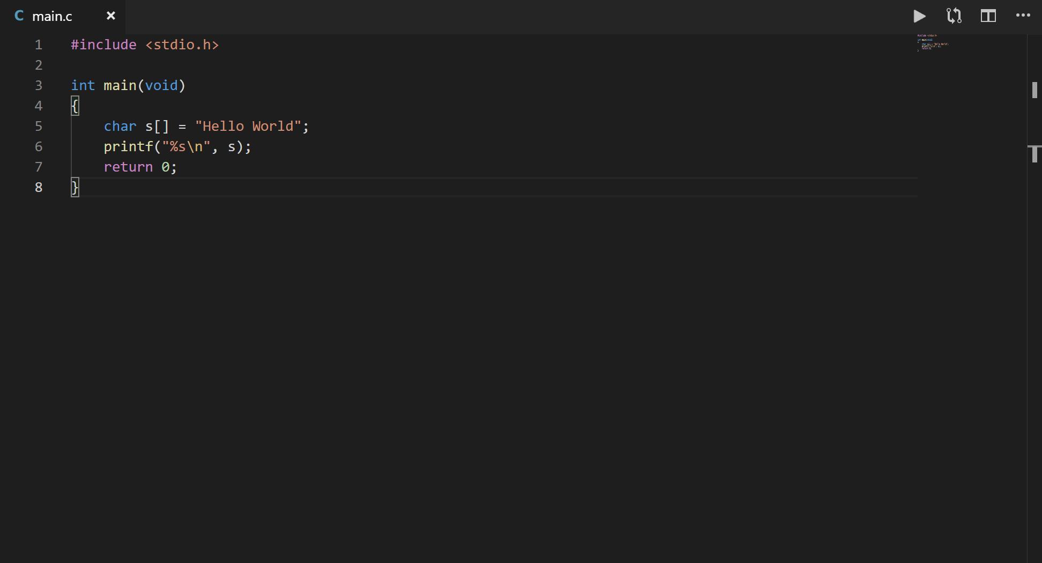Click the vertical editor scrollbar handle
This screenshot has width=1042, height=563.
tap(1034, 90)
